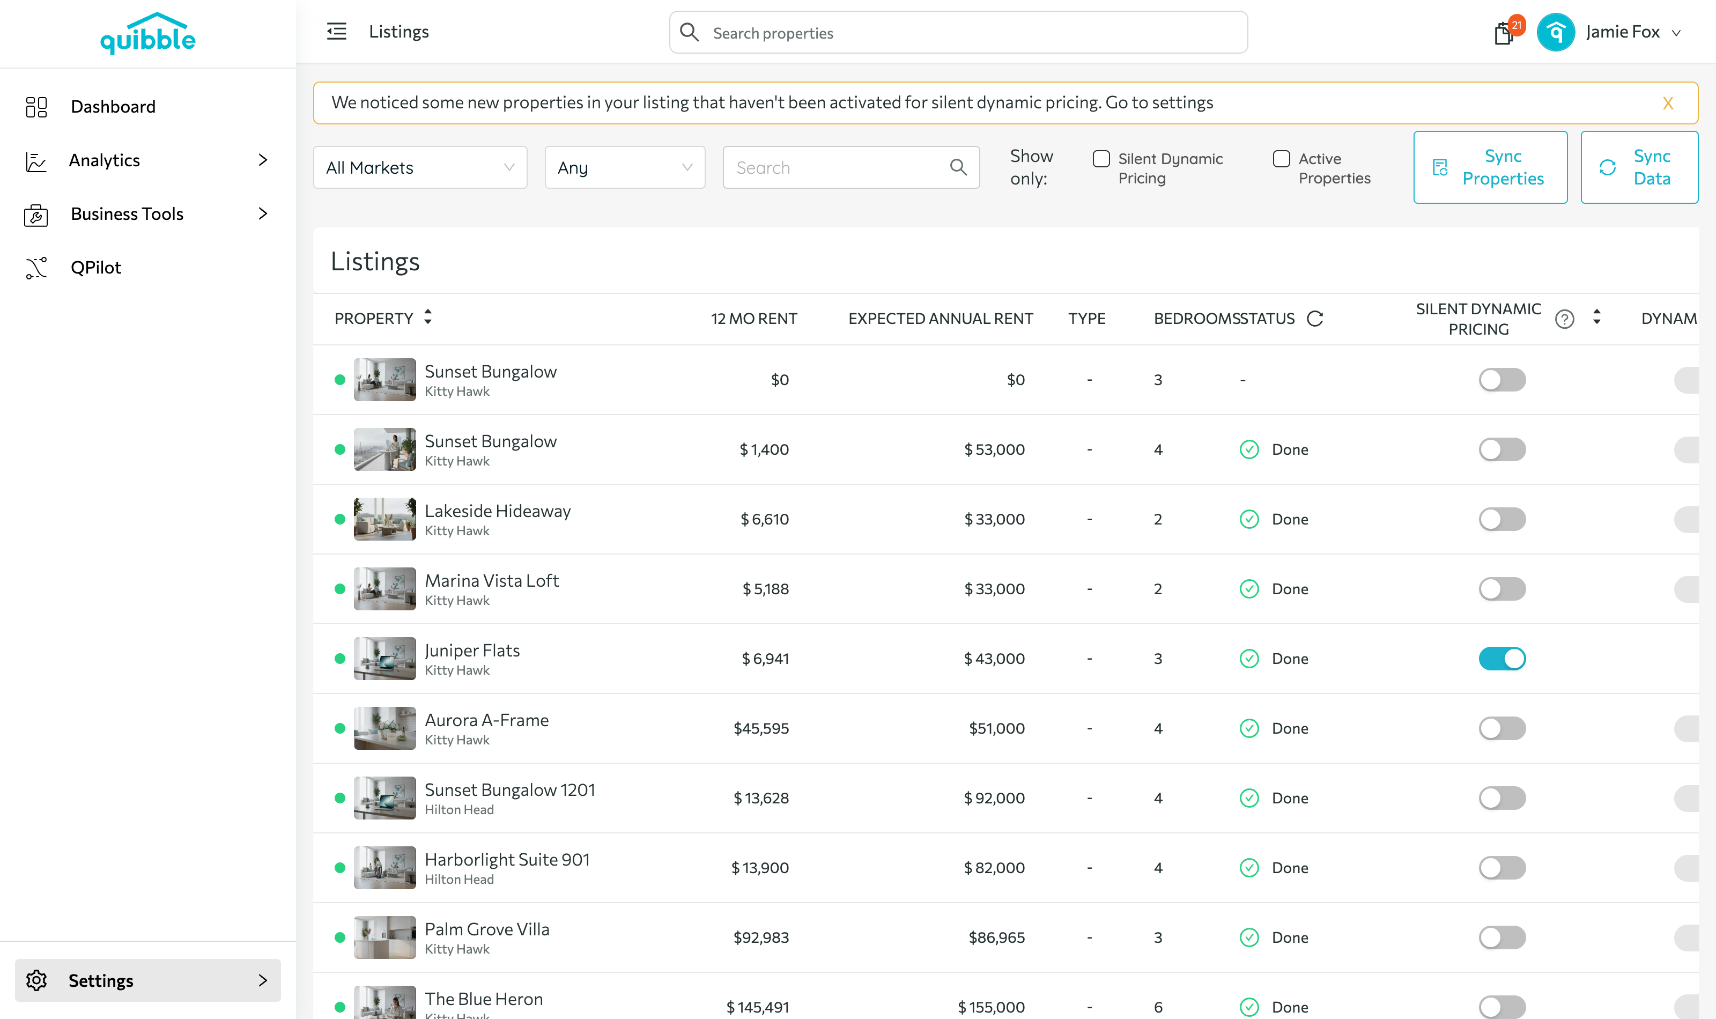Screen dimensions: 1716x1019
Task: Click the $ 92,000 expected annual rent
Action: [994, 798]
